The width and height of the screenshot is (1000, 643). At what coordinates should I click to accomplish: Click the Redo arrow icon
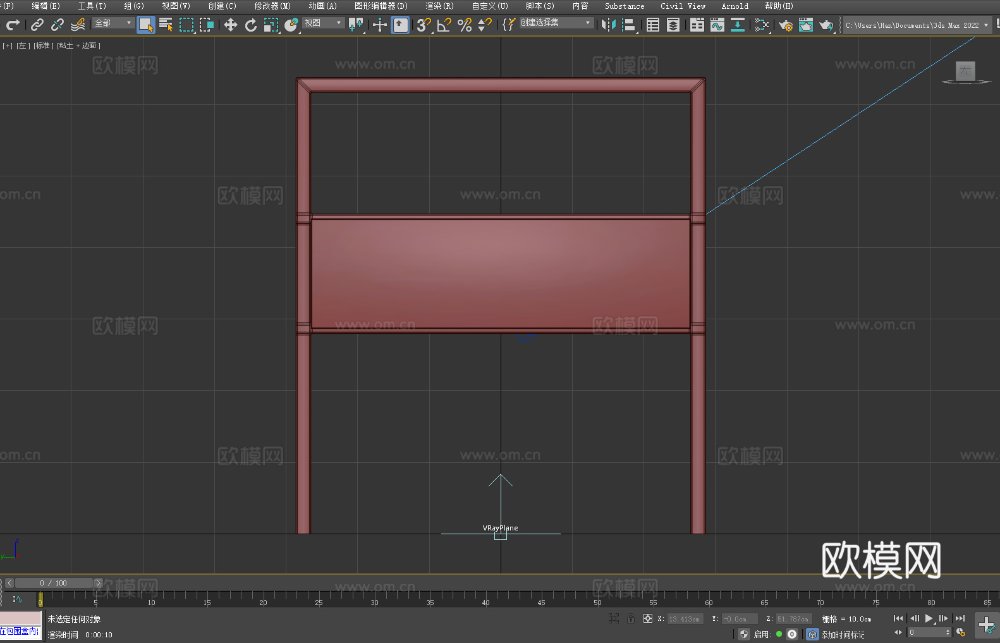(x=13, y=25)
